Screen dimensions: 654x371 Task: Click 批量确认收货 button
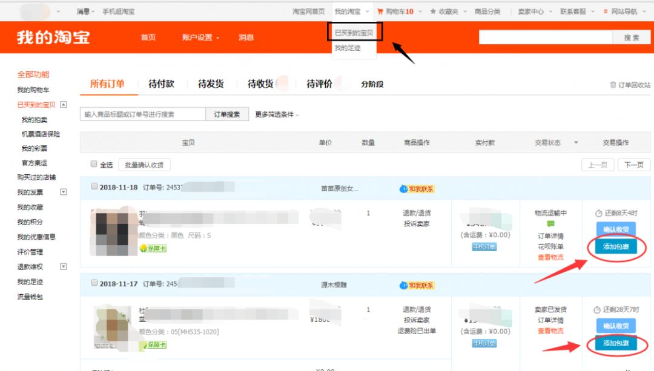pos(144,165)
